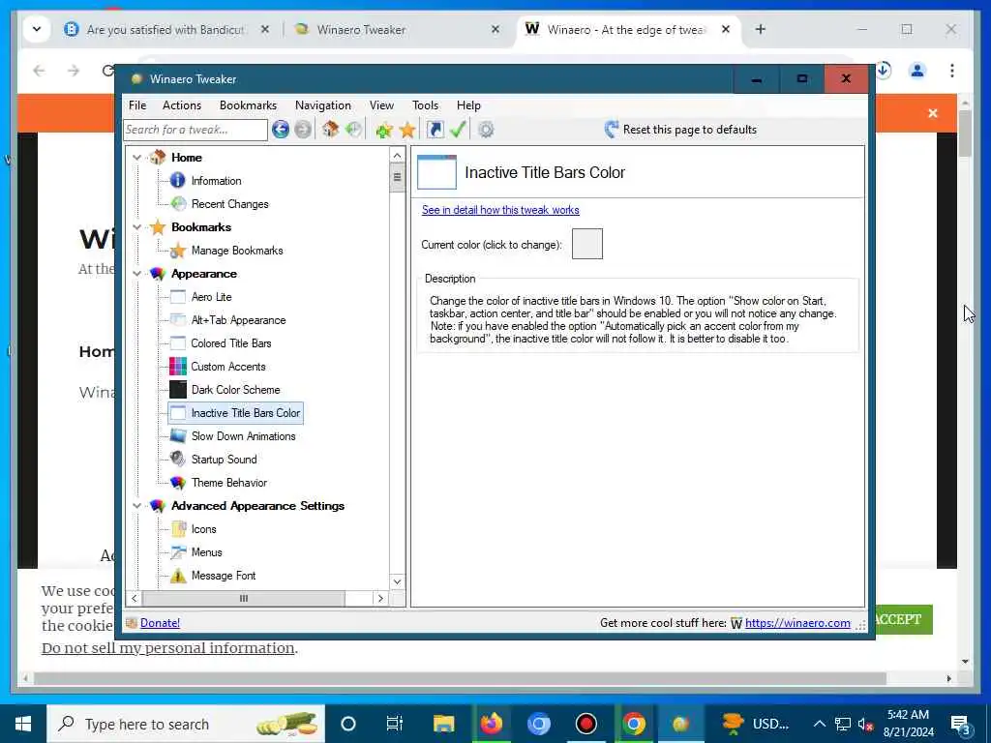Click the Donate! link

[x=160, y=623]
